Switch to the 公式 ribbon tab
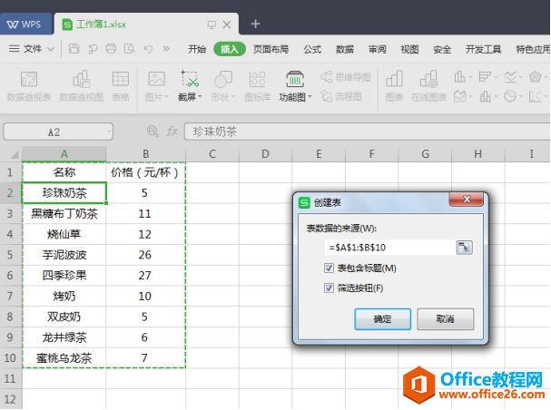Image resolution: width=551 pixels, height=410 pixels. click(x=312, y=49)
